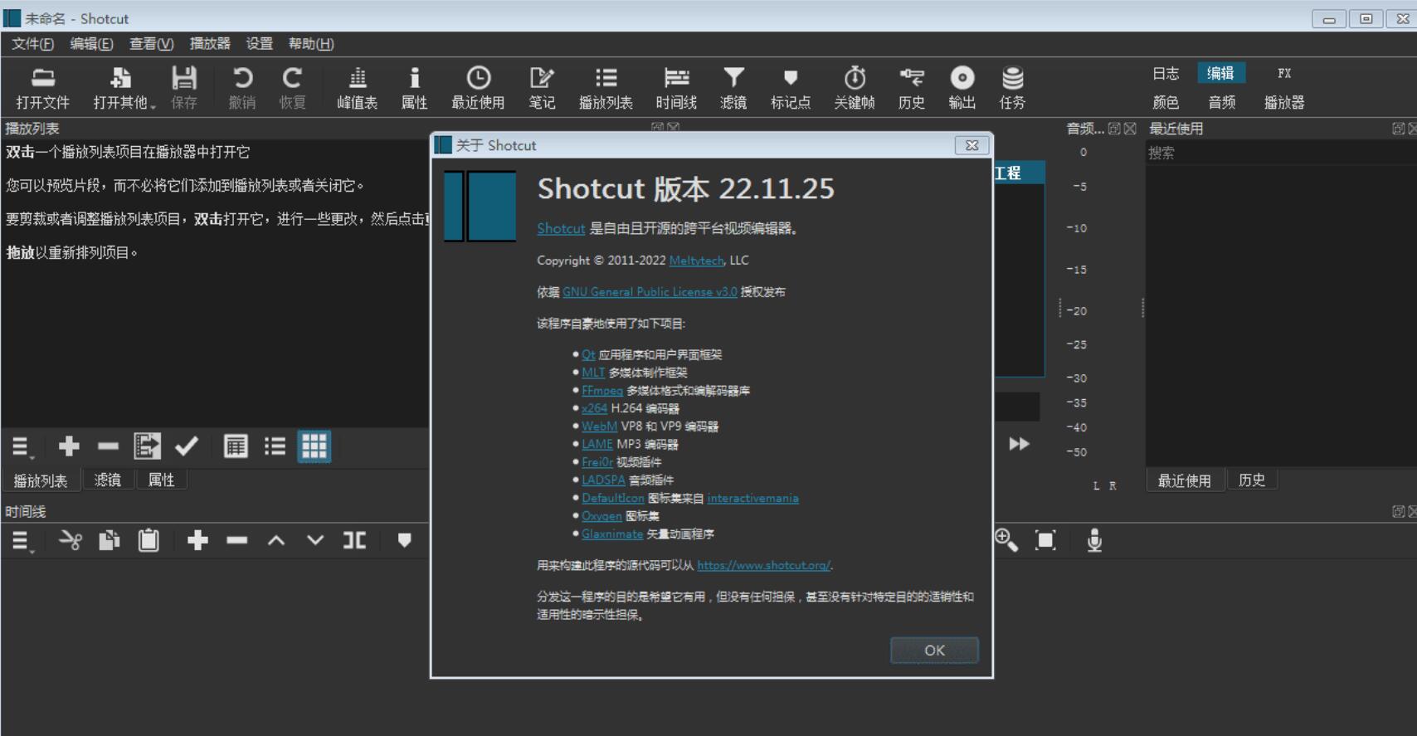1417x736 pixels.
Task: Click the timeline ripple delete (−) icon
Action: click(x=237, y=541)
